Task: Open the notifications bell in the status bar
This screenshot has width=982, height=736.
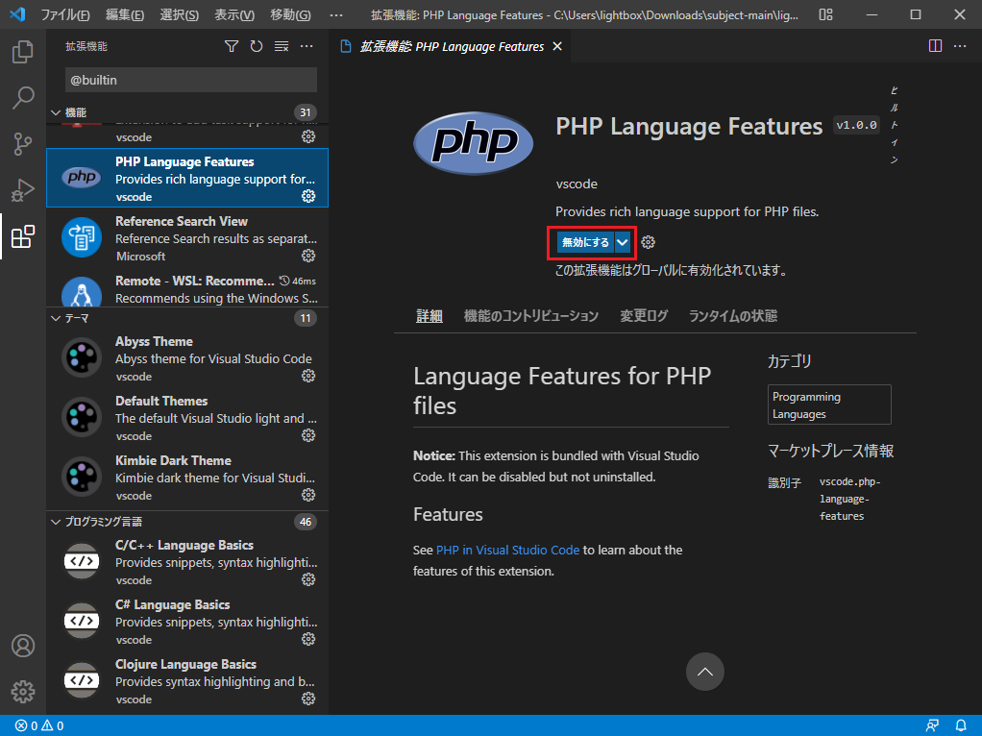Action: tap(961, 725)
